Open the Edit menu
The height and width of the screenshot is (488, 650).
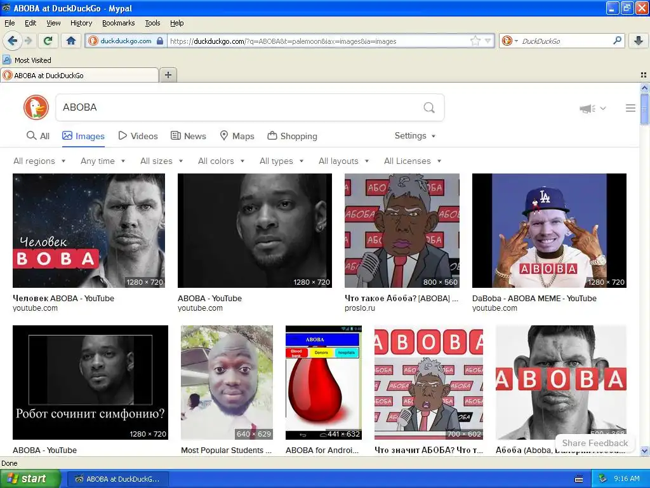(x=30, y=23)
